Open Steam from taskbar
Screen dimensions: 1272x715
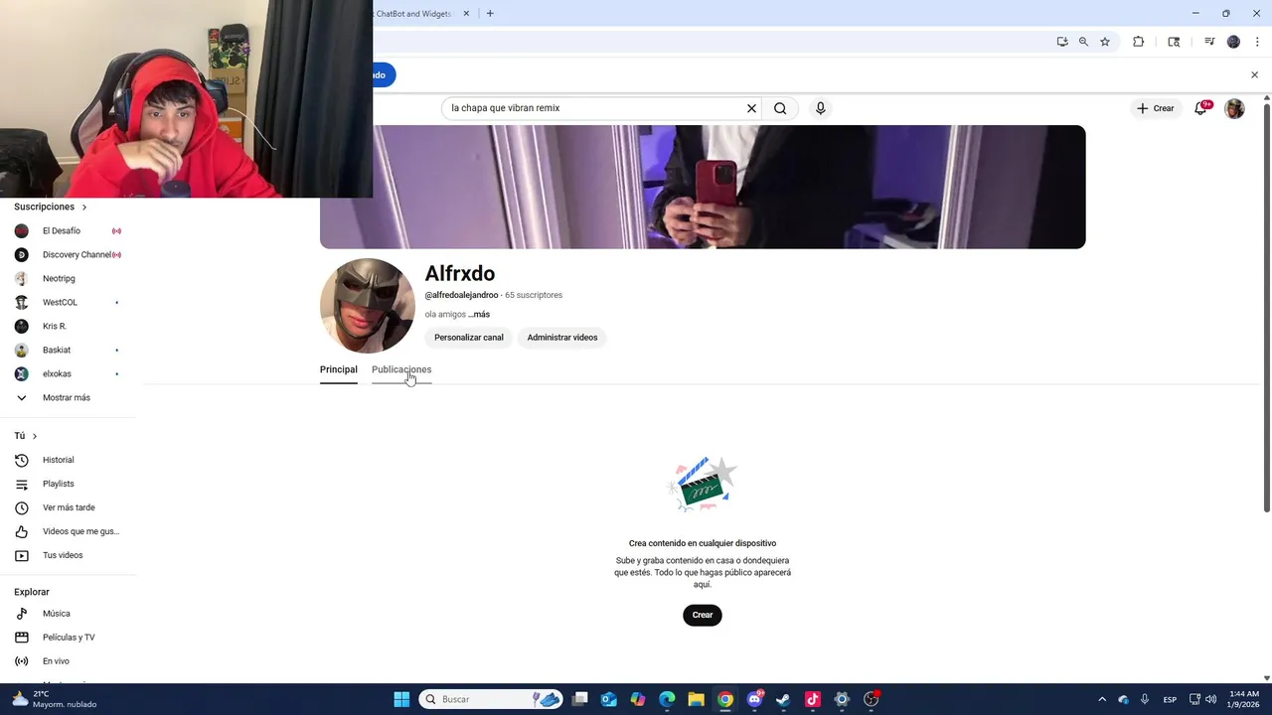(x=783, y=699)
